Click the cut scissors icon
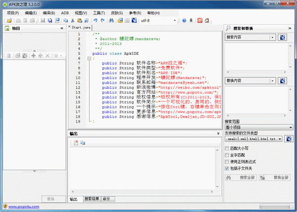The width and height of the screenshot is (297, 212). pos(73,21)
